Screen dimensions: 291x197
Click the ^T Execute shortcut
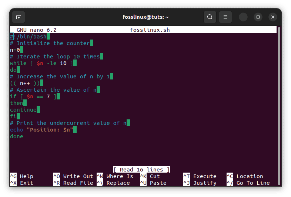tap(200, 176)
